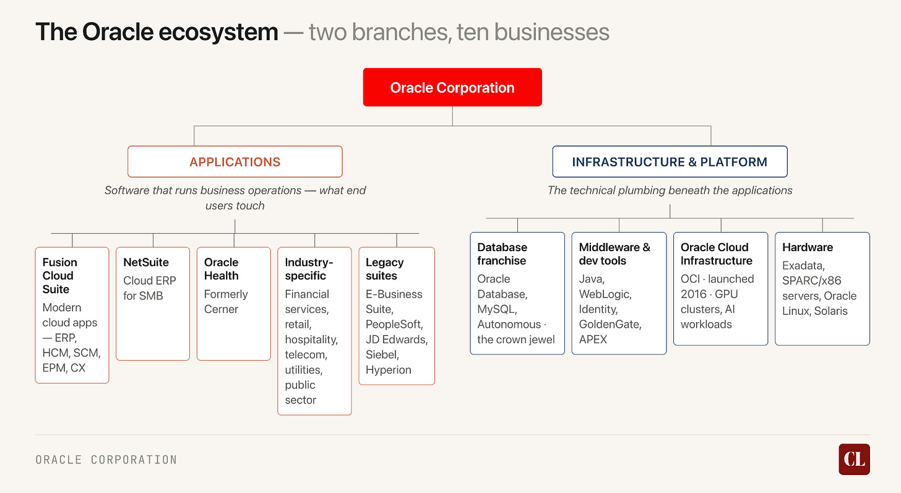Select the Oracle Corporation root box

tap(452, 87)
